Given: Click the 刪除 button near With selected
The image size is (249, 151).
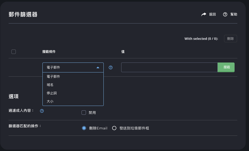Looking at the screenshot, I should [x=230, y=39].
